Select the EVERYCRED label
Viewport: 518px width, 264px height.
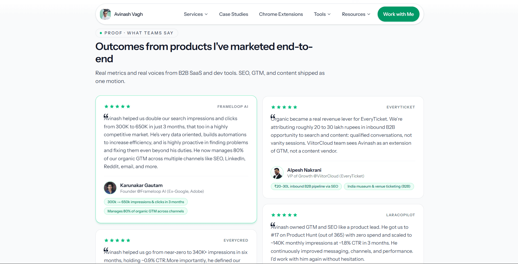(x=236, y=240)
